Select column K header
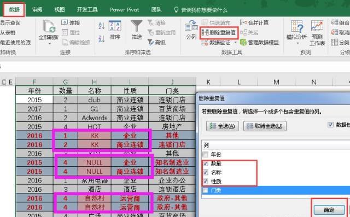The image size is (350, 217). (208, 82)
